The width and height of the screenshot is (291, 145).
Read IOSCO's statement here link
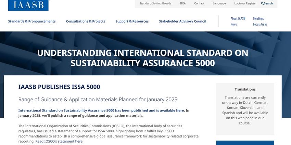click(59, 141)
